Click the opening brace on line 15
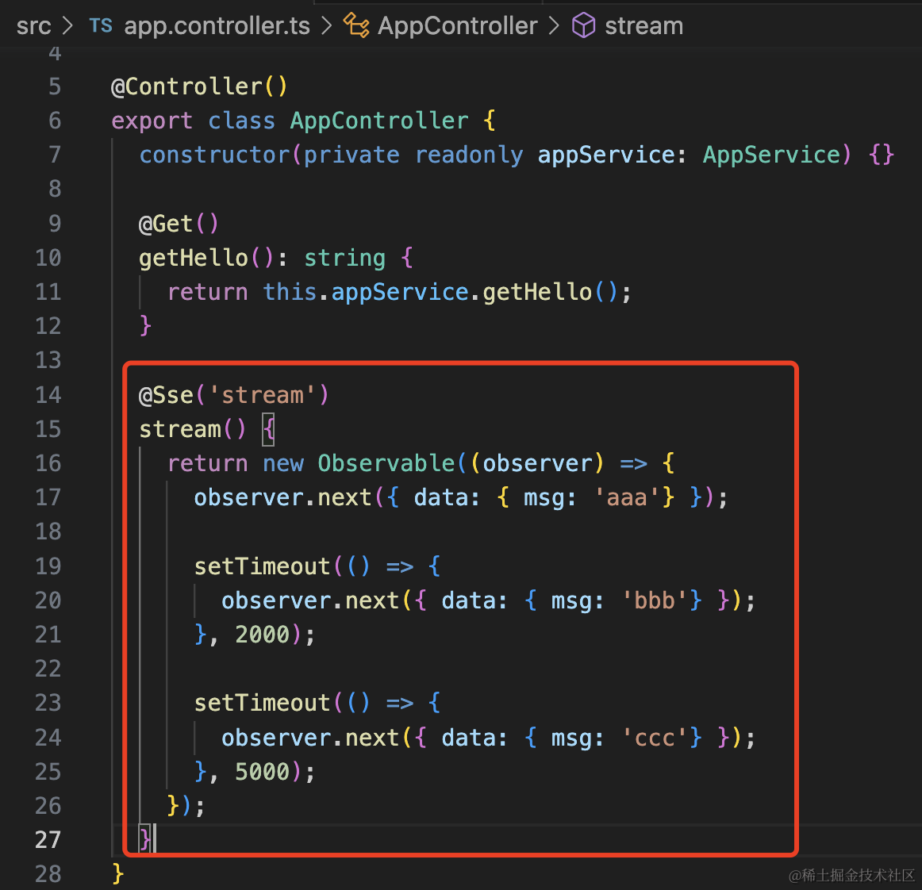This screenshot has width=922, height=890. [x=268, y=429]
